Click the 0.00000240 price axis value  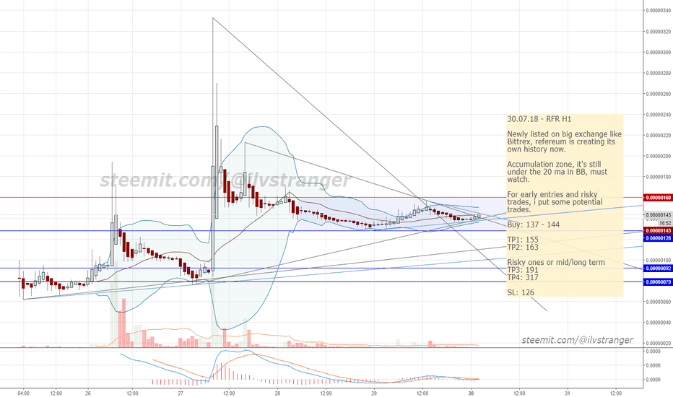[659, 115]
